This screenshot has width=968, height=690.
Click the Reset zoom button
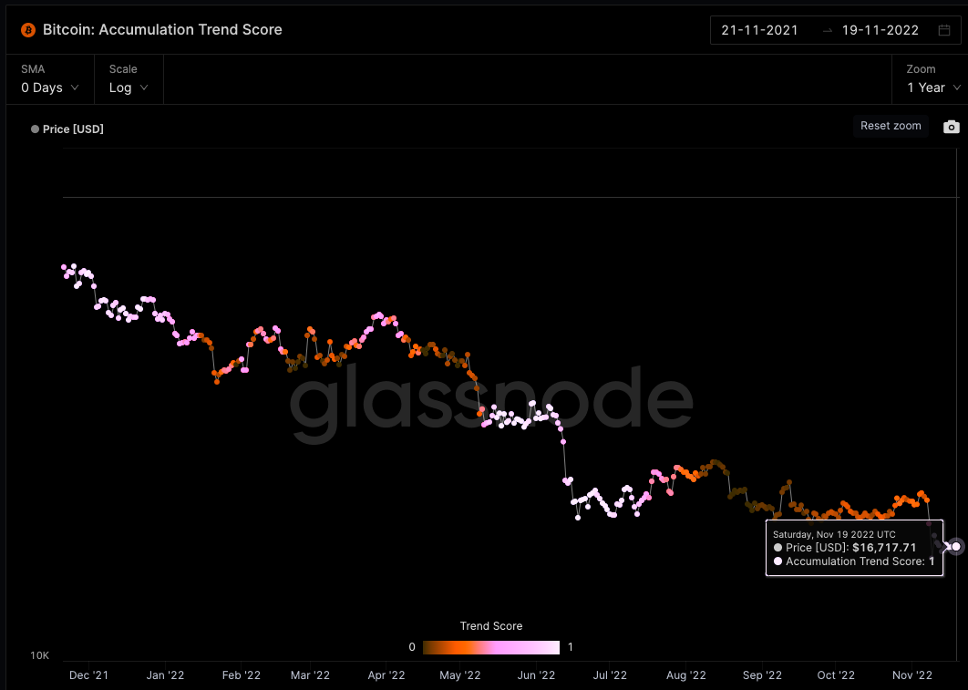(891, 126)
